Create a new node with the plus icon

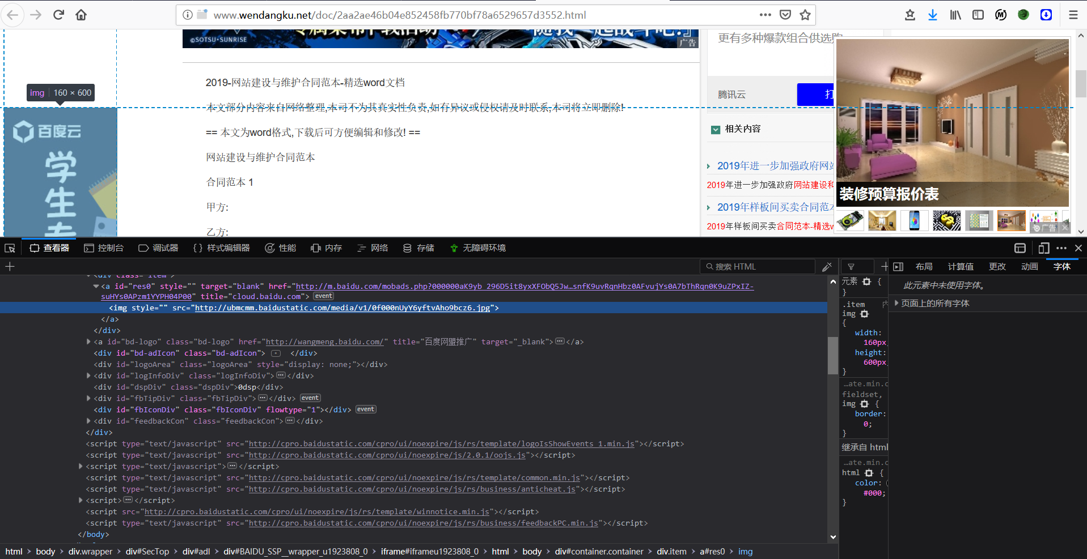pos(10,266)
